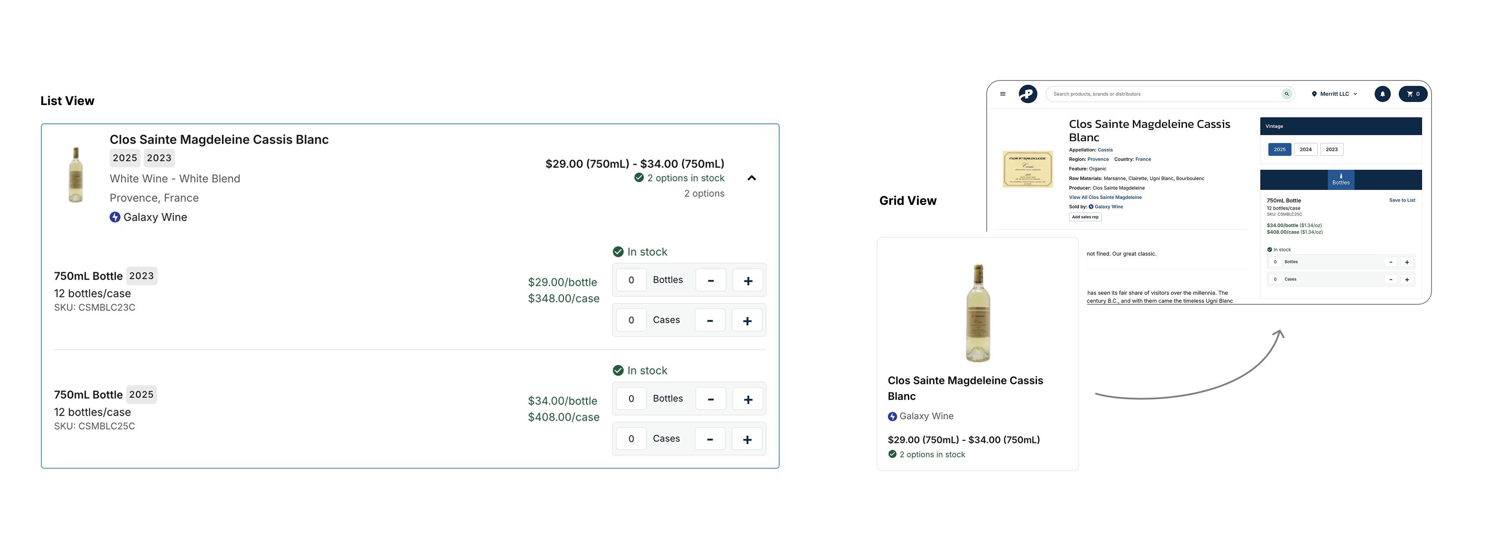Open the list view product title Clos Sainte Magdeleine

click(219, 139)
